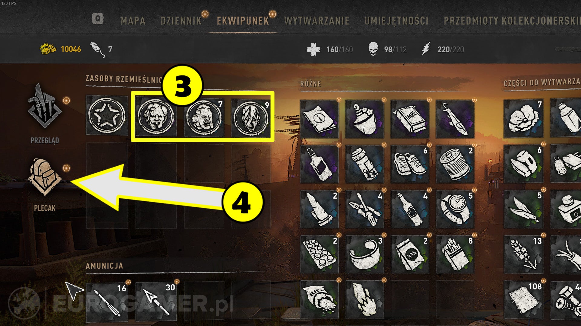Open the Wytwarzanie crafting tab
The width and height of the screenshot is (581, 326).
click(x=317, y=21)
